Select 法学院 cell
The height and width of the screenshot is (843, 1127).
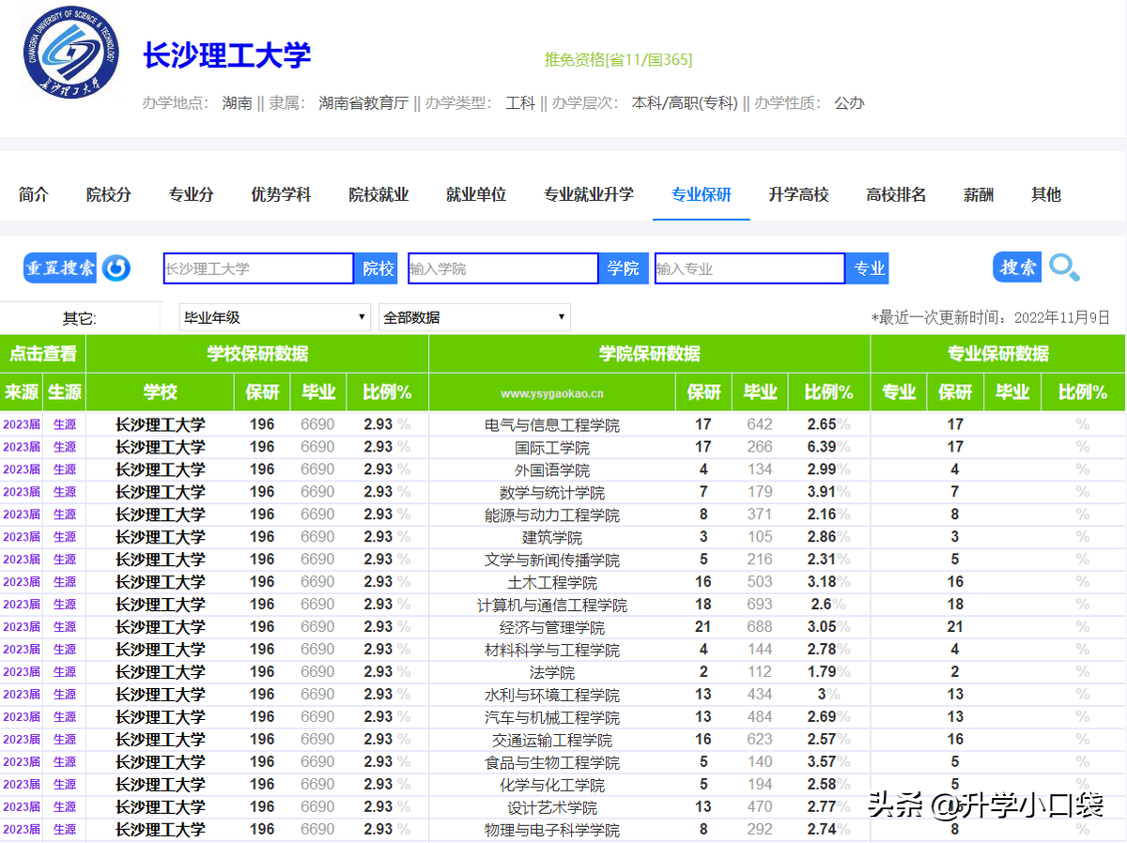click(552, 673)
